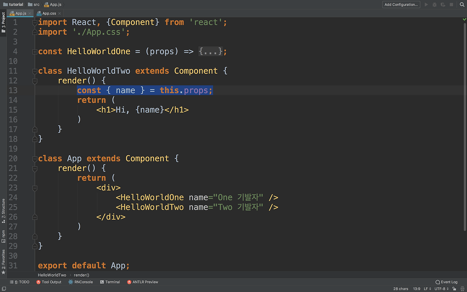
Task: Click HelloWorldTwo in the bottom breadcrumb
Action: (x=52, y=275)
